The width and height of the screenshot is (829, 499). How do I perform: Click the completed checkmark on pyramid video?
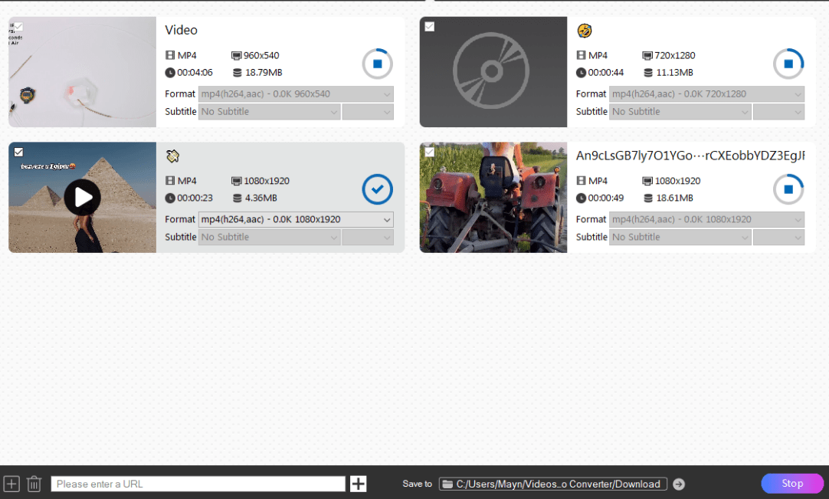click(377, 189)
